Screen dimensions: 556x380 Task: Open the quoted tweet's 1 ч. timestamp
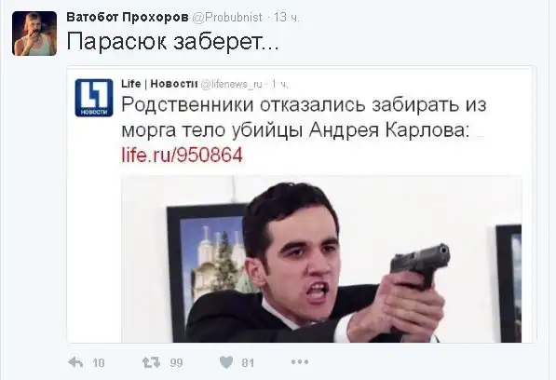[279, 85]
